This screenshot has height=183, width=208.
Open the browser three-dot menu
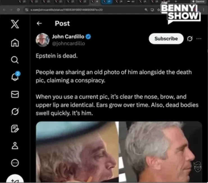(x=203, y=10)
